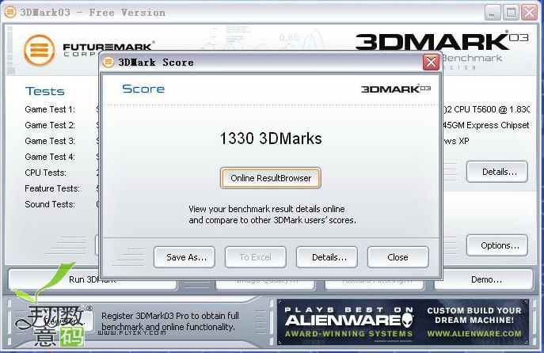The height and width of the screenshot is (353, 544).
Task: Select the Feature Tests: label
Action: click(x=52, y=188)
